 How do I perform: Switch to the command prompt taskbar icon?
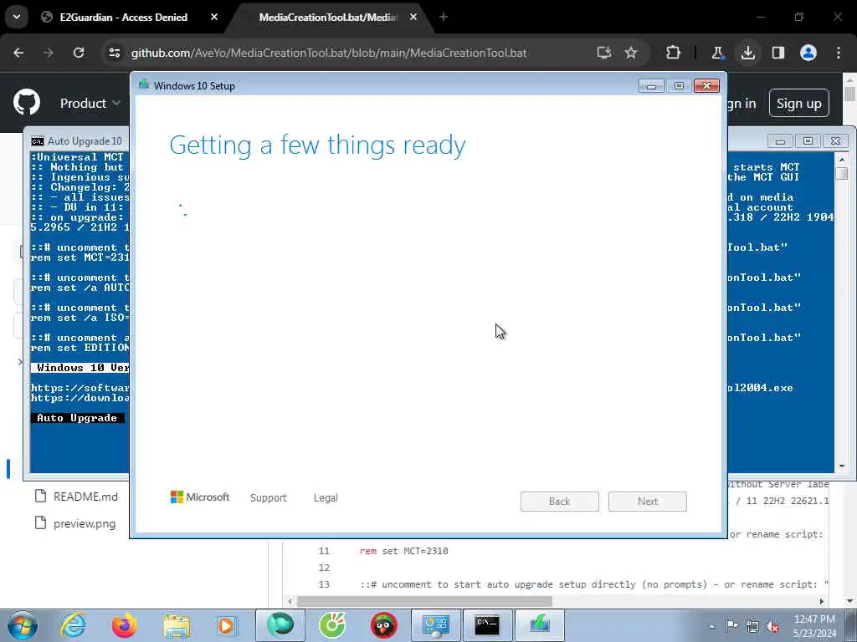487,625
